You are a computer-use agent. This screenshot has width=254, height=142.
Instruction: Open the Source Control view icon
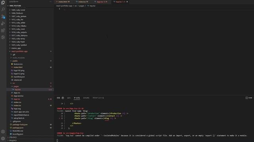click(x=3, y=17)
